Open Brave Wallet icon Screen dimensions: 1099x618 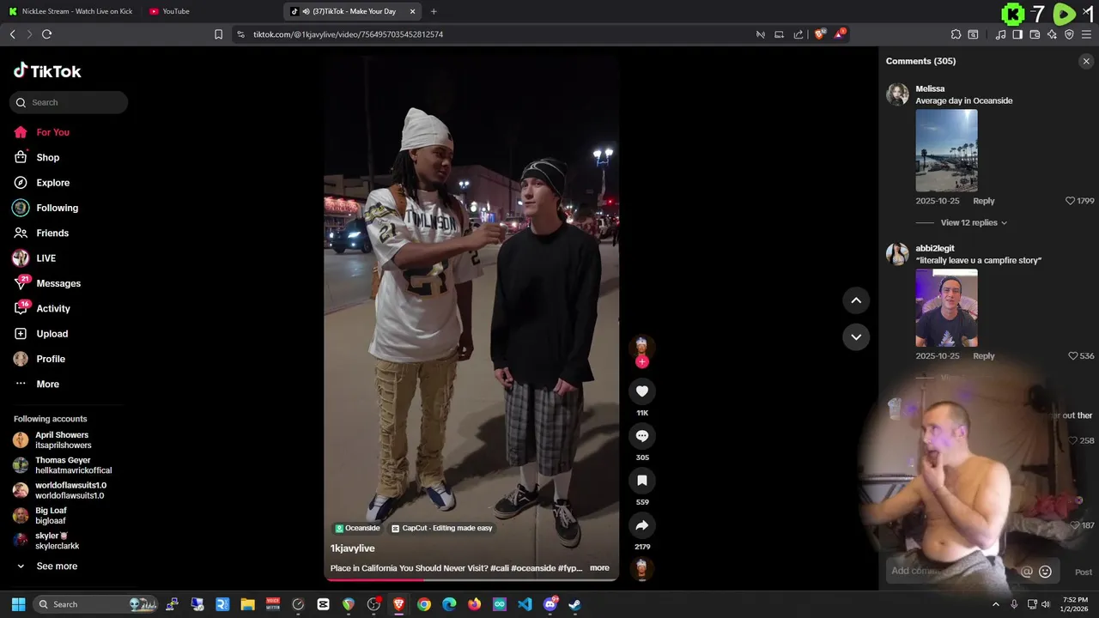click(1035, 34)
